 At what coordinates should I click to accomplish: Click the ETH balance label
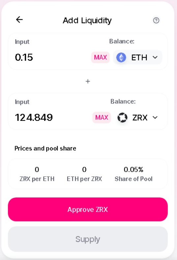(x=122, y=41)
